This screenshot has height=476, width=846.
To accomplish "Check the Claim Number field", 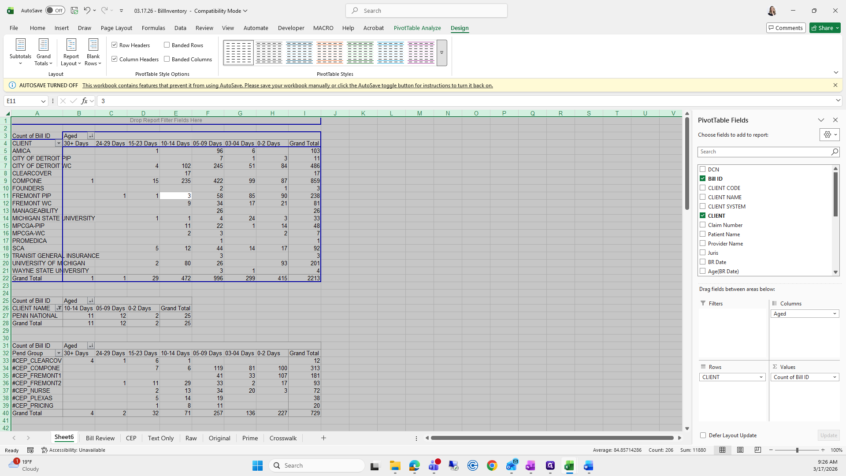I will (x=703, y=225).
